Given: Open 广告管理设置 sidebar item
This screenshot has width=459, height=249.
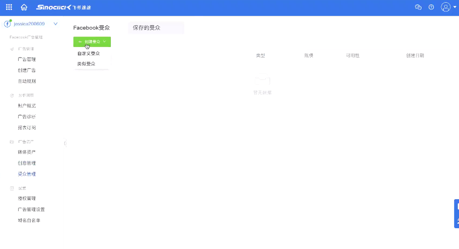Looking at the screenshot, I should pos(31,210).
